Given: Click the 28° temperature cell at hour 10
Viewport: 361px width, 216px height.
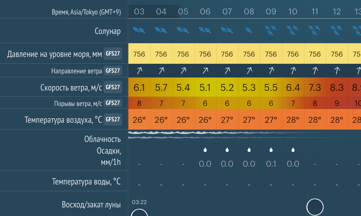Looking at the screenshot, I should coord(293,119).
